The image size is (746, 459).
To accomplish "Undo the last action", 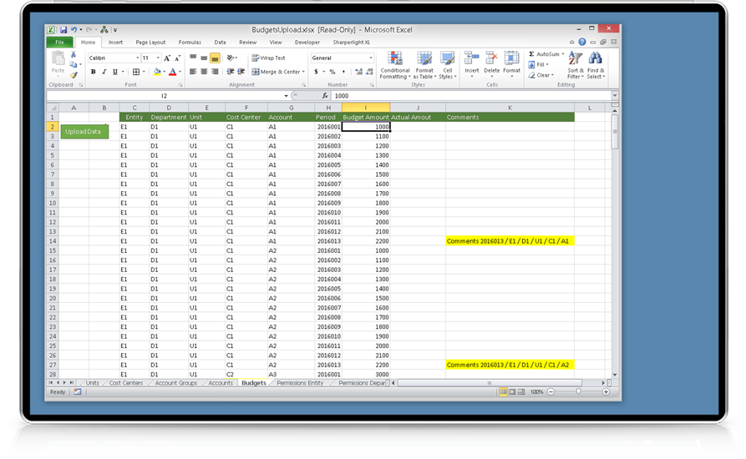I will [74, 29].
